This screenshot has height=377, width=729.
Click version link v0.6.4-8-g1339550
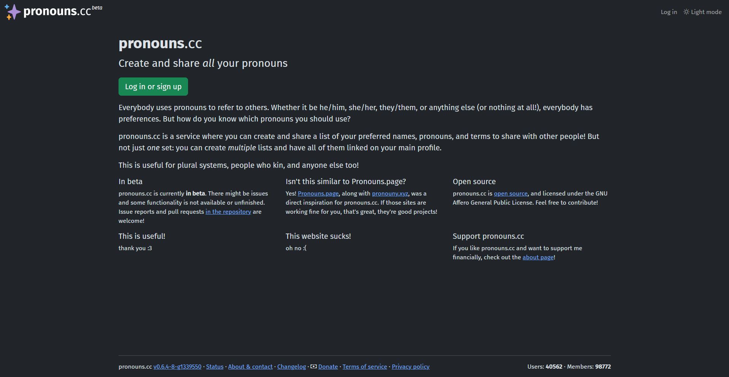177,366
